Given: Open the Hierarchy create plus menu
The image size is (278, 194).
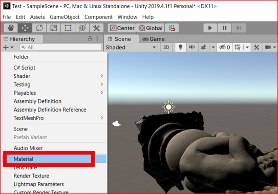Looking at the screenshot, I should 8,47.
